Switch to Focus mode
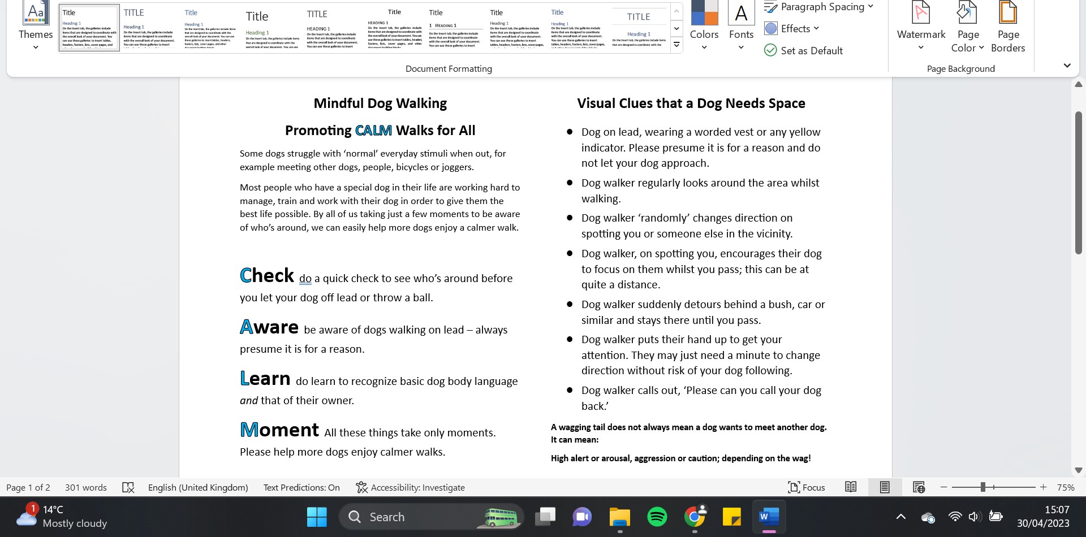 click(807, 487)
